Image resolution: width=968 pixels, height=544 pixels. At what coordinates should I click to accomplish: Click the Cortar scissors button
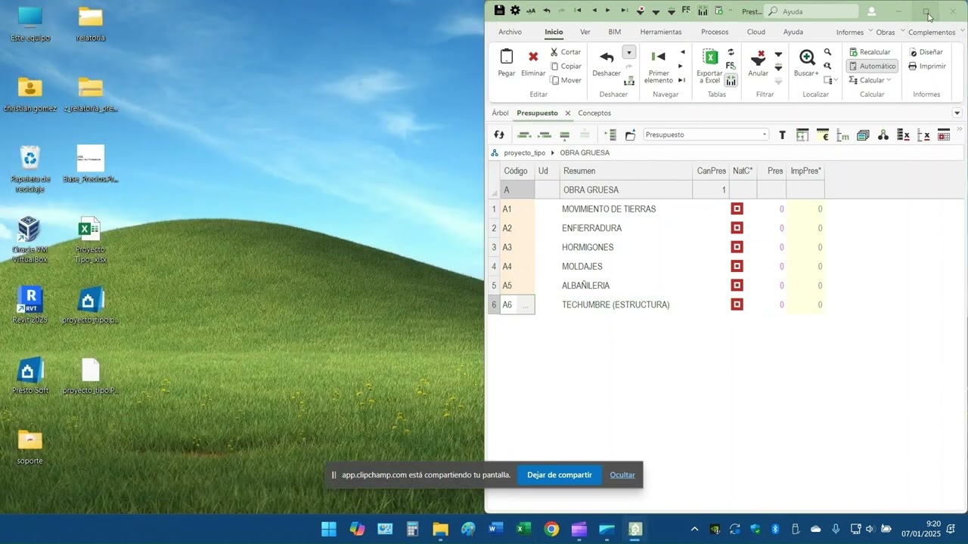pos(565,52)
